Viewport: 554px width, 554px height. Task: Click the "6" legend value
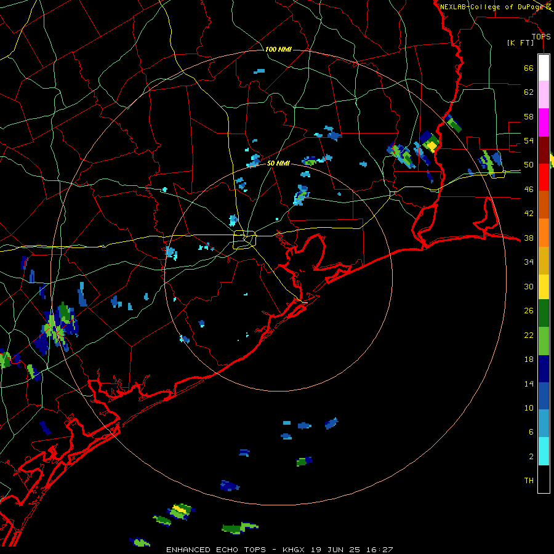531,433
